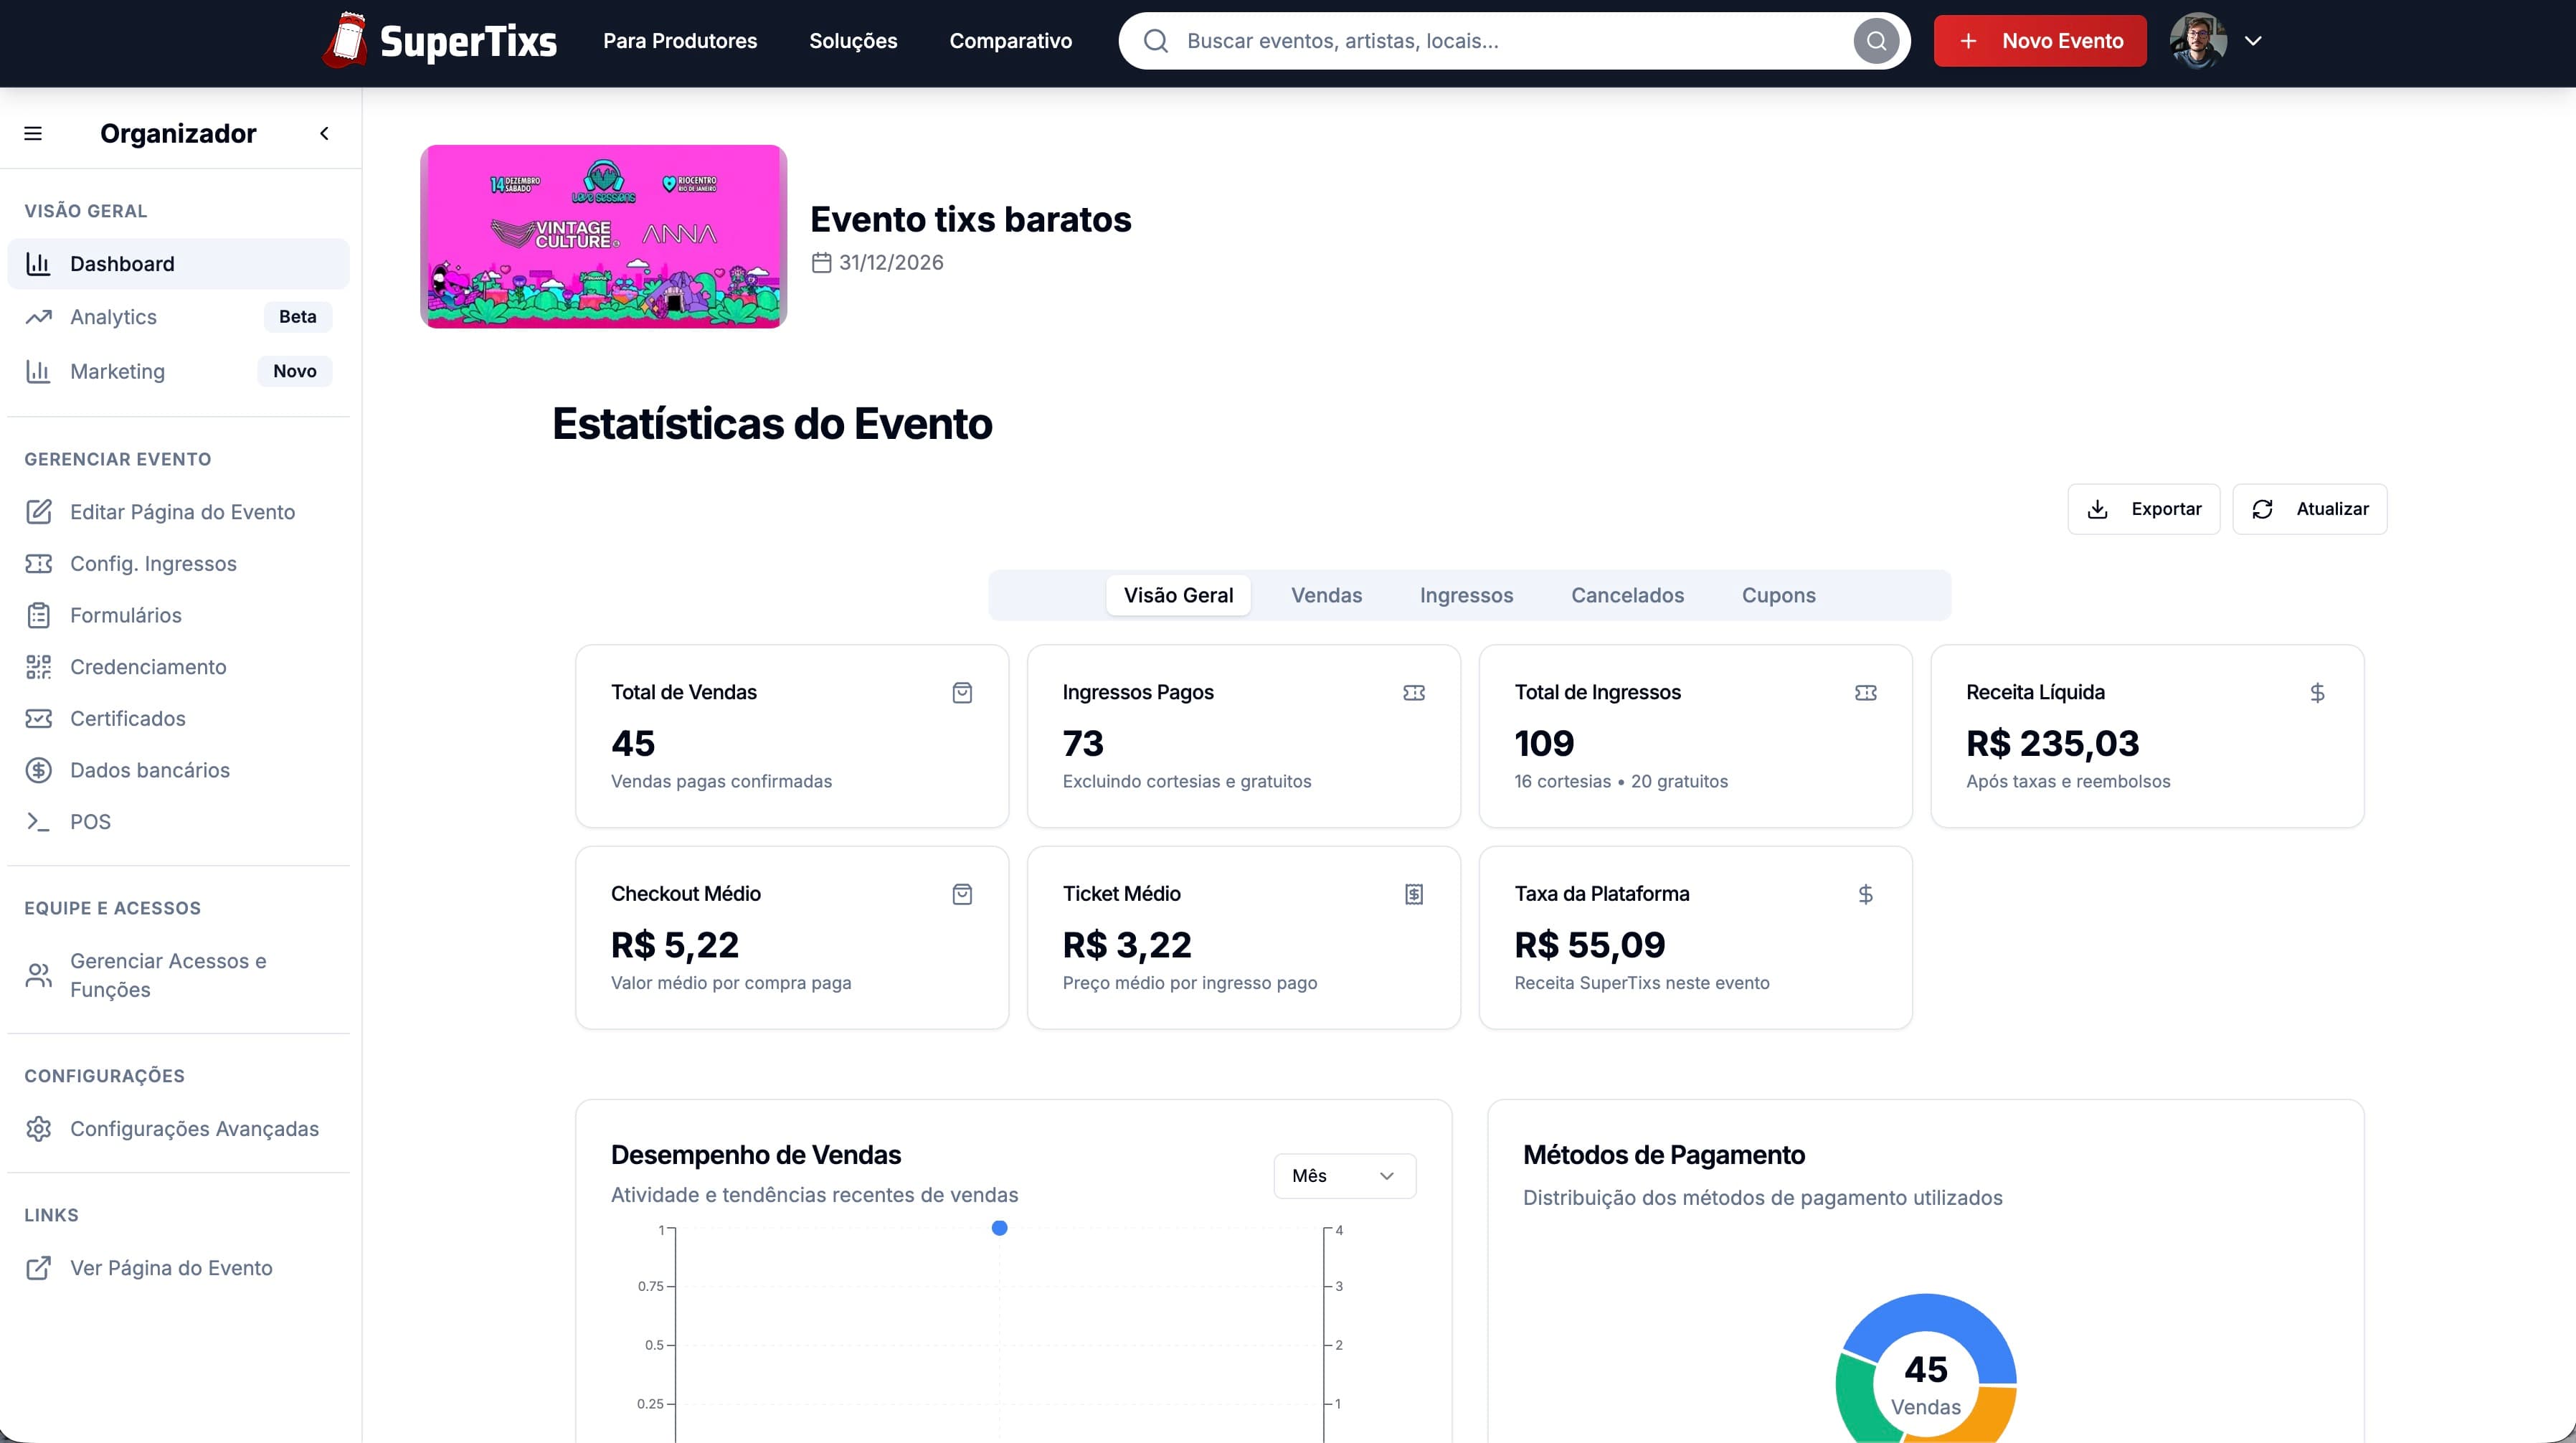This screenshot has height=1443, width=2576.
Task: Switch to the Cancelados tab
Action: (1627, 595)
